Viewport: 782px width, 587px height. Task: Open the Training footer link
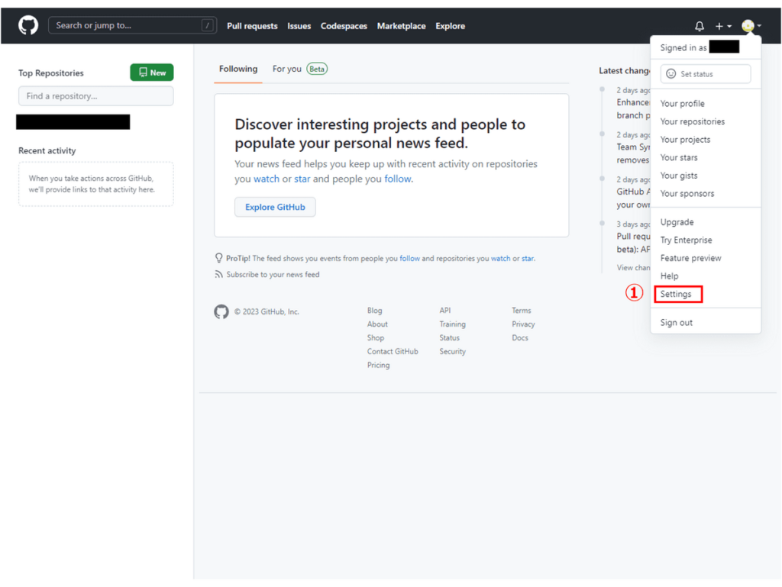452,324
